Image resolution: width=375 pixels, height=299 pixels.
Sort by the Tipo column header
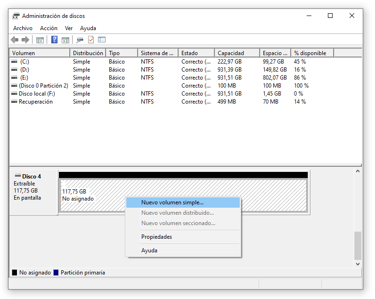122,53
